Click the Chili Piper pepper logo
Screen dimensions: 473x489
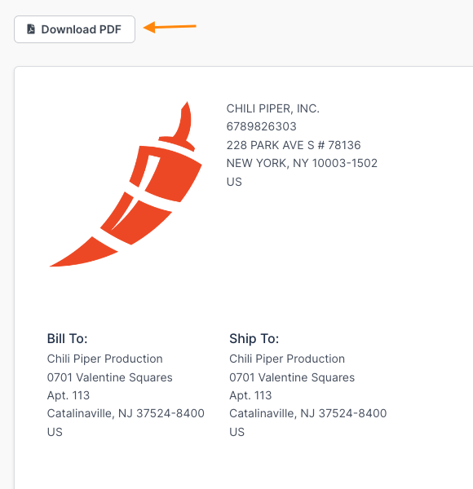point(126,184)
